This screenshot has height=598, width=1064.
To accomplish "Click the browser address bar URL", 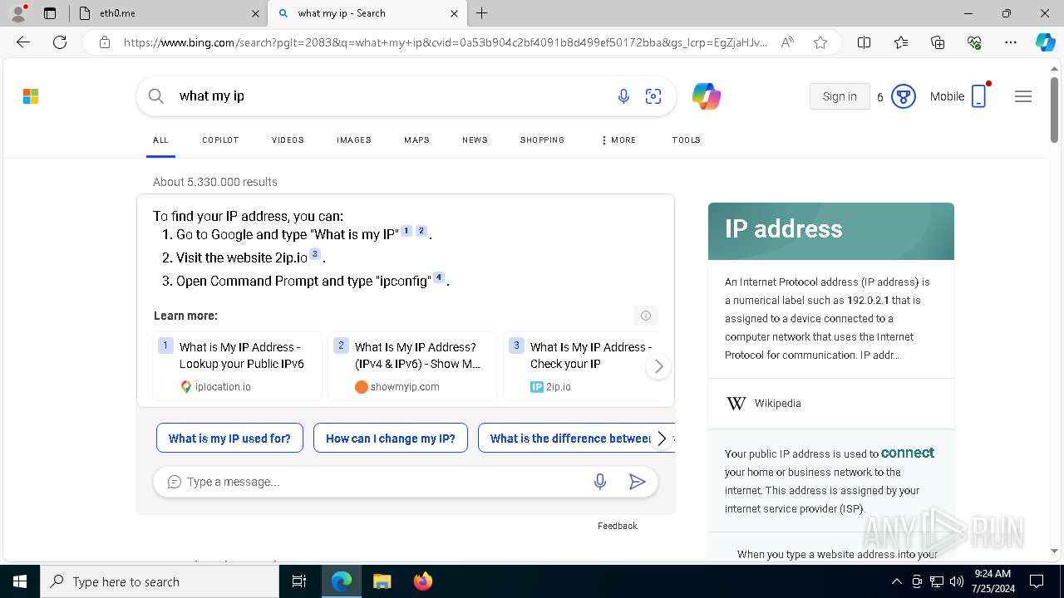I will point(446,42).
